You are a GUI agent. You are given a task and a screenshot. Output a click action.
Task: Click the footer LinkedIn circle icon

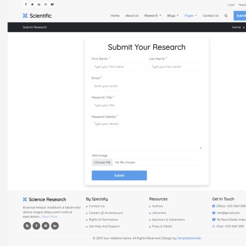[55, 226]
